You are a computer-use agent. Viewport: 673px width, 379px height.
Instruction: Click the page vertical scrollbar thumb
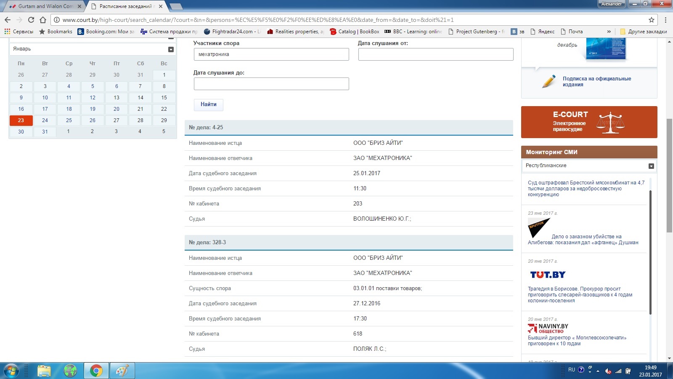pyautogui.click(x=669, y=175)
